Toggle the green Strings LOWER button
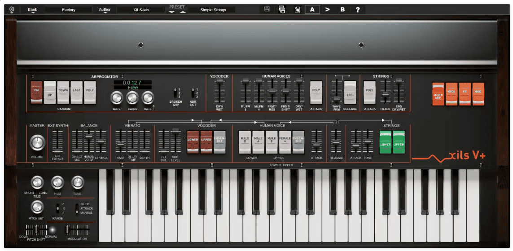Image resolution: width=513 pixels, height=251 pixels. [386, 142]
